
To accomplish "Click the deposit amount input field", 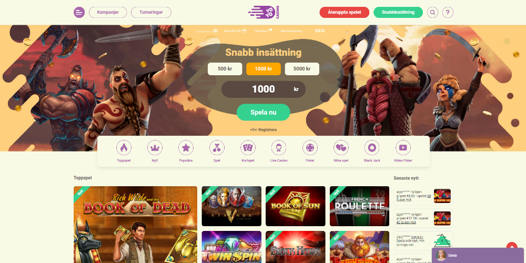I will pyautogui.click(x=264, y=89).
